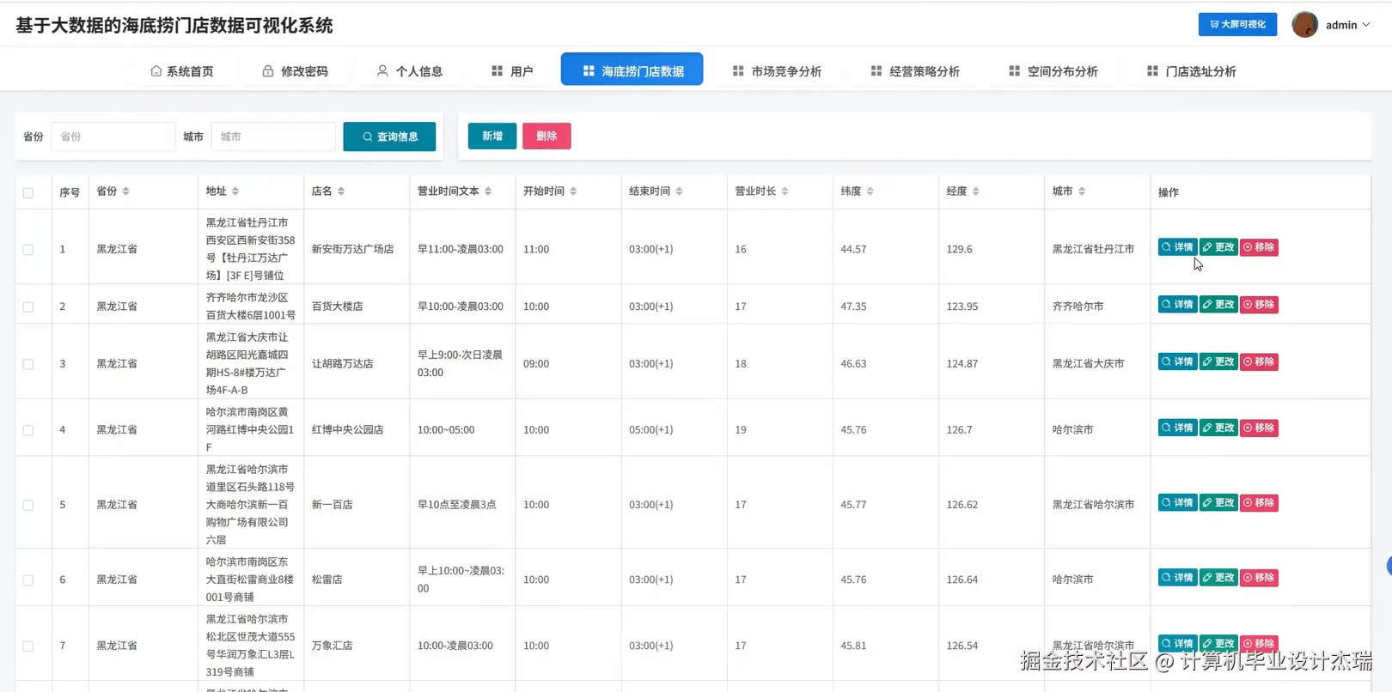The height and width of the screenshot is (692, 1392).
Task: Switch to 经营策略分析 tab
Action: (x=915, y=71)
